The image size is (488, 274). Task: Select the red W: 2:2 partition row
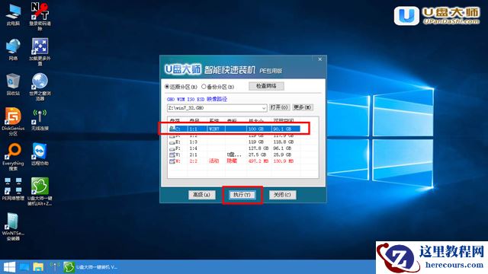[234, 161]
